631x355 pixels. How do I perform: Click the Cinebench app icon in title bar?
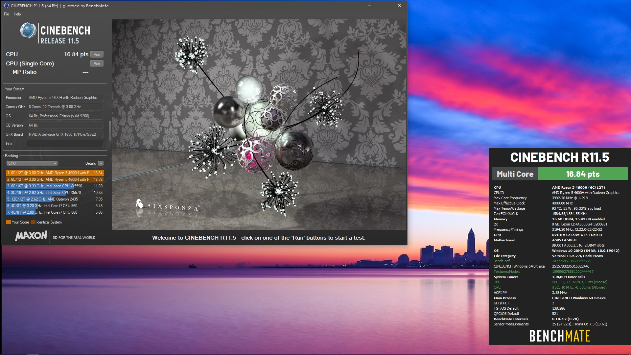(6, 6)
